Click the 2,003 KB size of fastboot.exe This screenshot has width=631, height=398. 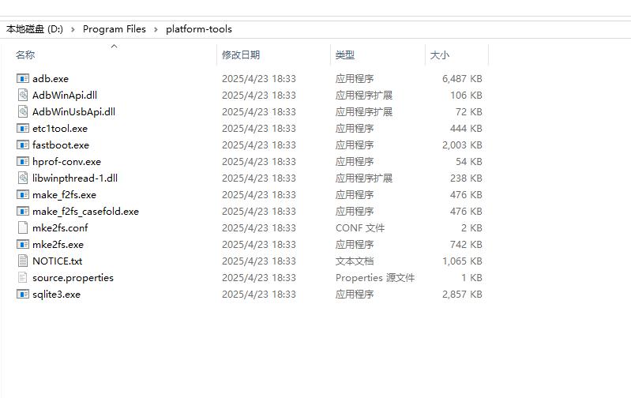coord(462,145)
